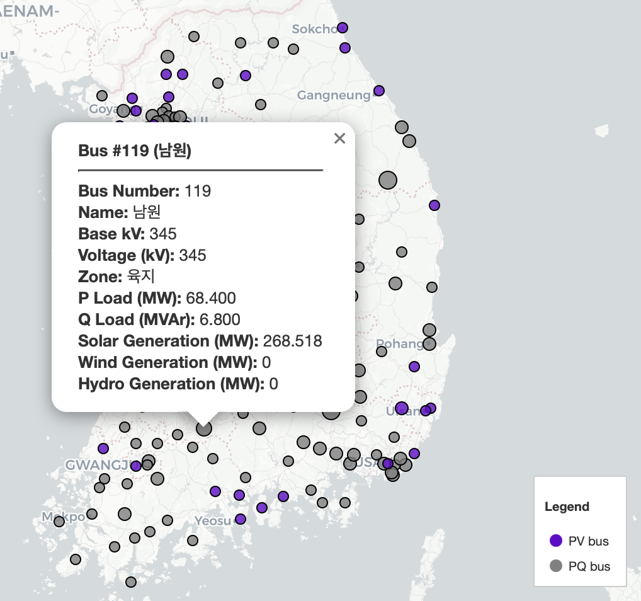Image resolution: width=641 pixels, height=601 pixels.
Task: Click the Bus #119 popup title
Action: (135, 151)
